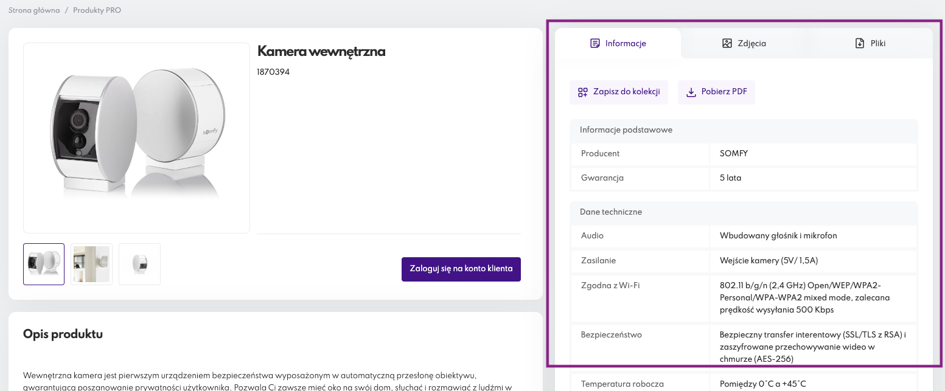Select the picture icon beside Zdjęcia
The width and height of the screenshot is (945, 391).
[x=727, y=43]
